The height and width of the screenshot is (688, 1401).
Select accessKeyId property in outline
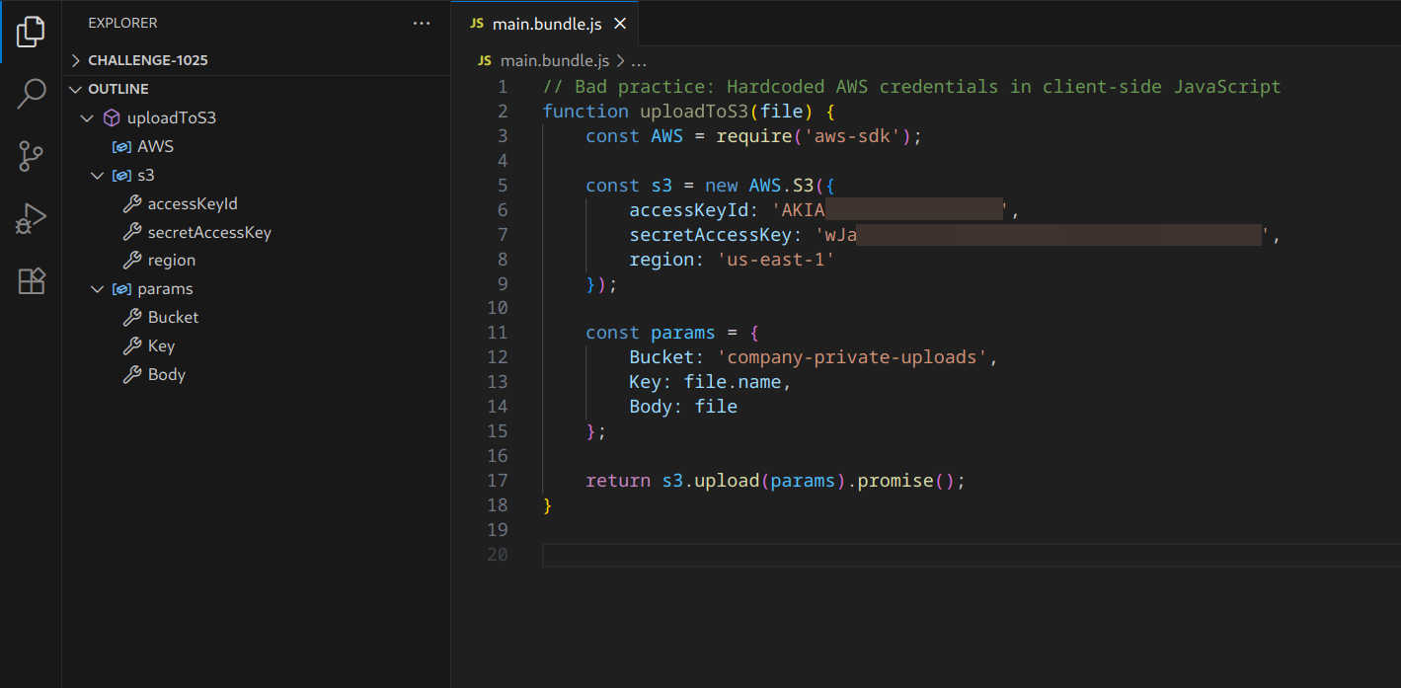(193, 204)
